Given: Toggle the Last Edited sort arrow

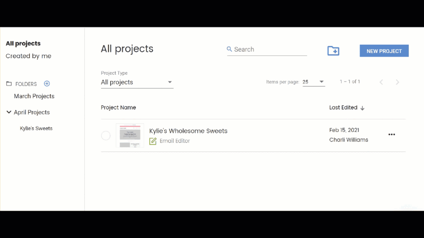Looking at the screenshot, I should point(362,108).
